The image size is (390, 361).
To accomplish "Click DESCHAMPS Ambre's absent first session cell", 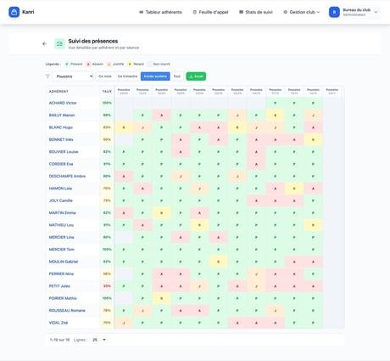I will point(124,176).
